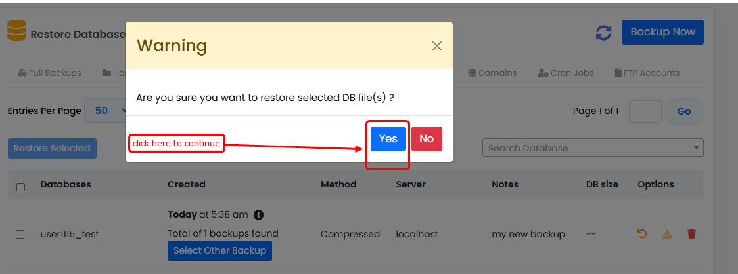Delete the user1115_test backup via trash icon

pyautogui.click(x=691, y=234)
